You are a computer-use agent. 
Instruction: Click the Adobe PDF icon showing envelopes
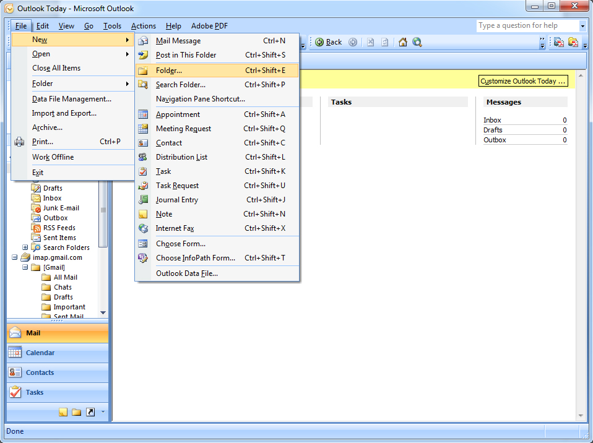tap(558, 42)
